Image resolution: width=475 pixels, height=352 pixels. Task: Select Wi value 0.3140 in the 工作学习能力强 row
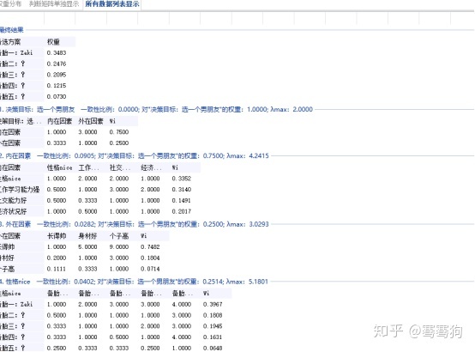coord(182,190)
